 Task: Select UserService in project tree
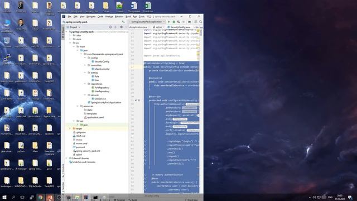[99, 99]
